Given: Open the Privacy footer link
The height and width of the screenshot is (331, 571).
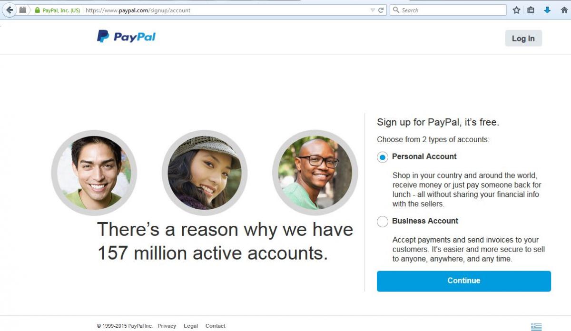Looking at the screenshot, I should click(167, 326).
